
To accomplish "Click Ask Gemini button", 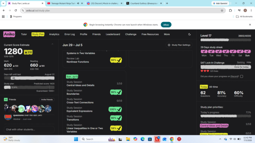I will (x=220, y=3).
